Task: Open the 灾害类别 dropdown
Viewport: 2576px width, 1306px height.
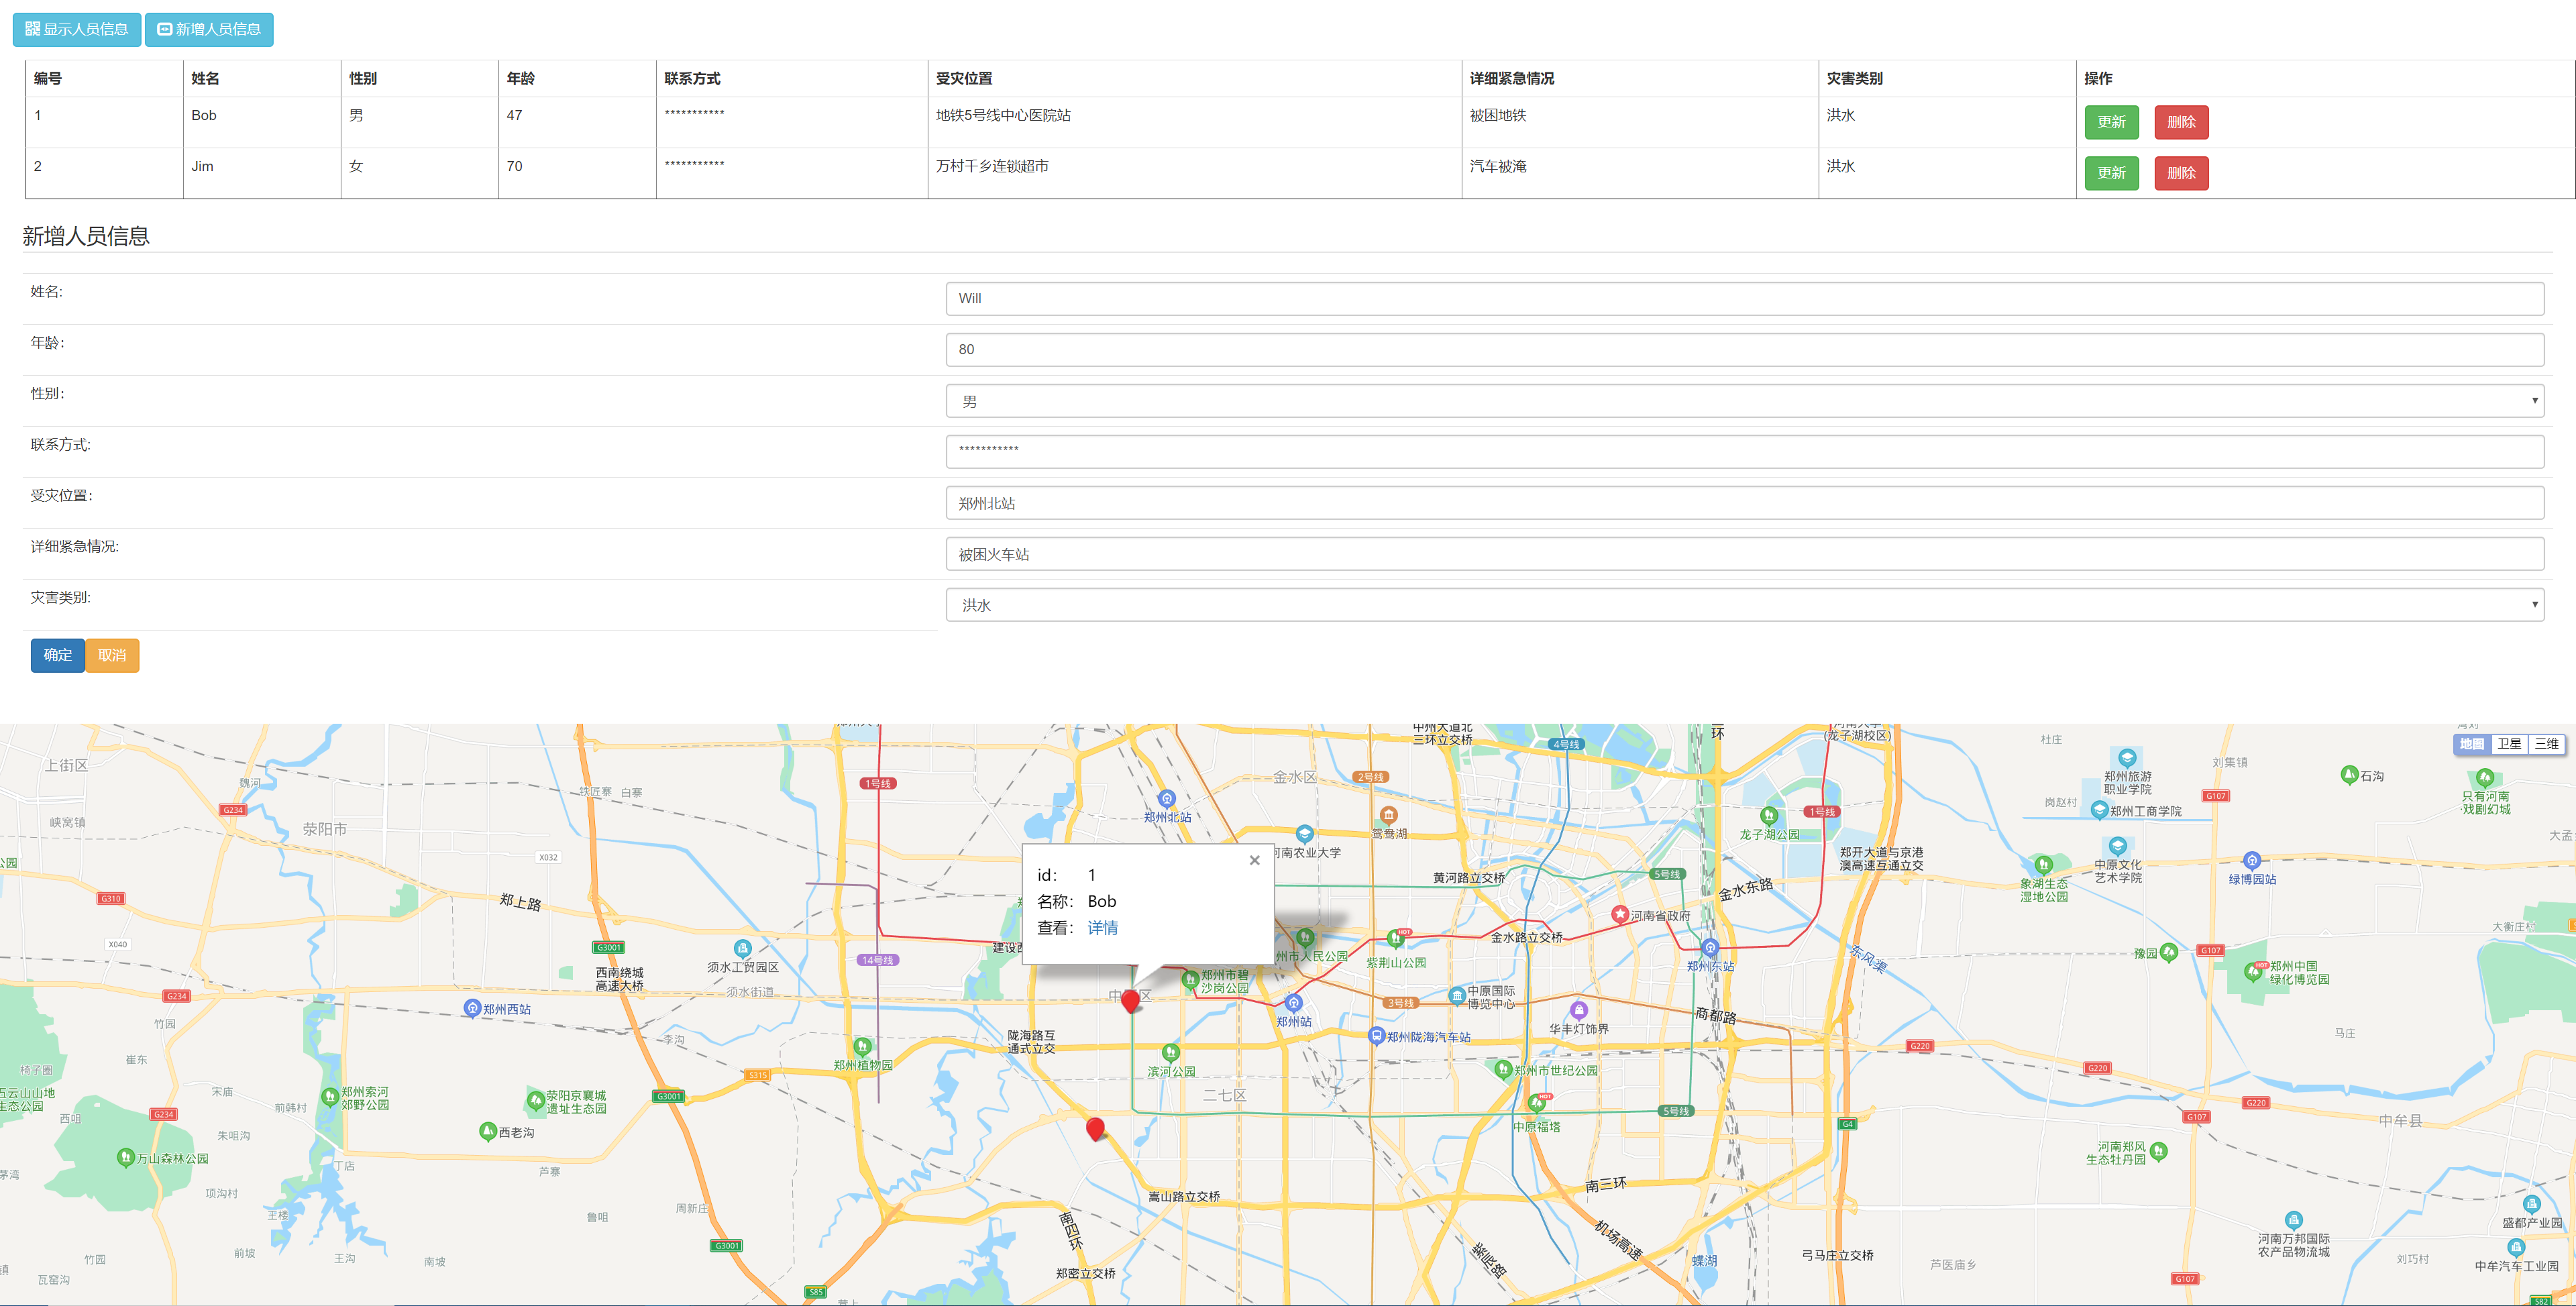Action: click(1744, 605)
